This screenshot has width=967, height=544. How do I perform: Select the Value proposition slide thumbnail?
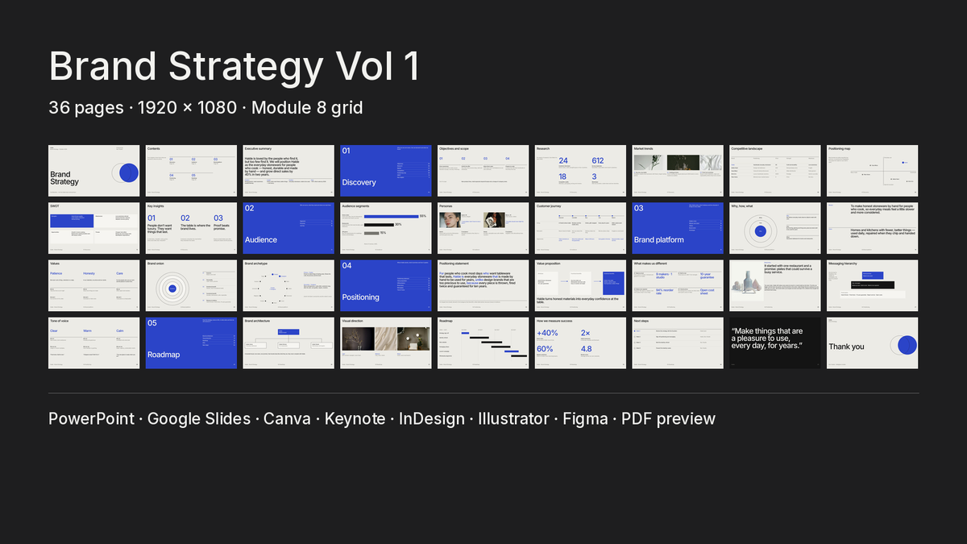tap(581, 285)
